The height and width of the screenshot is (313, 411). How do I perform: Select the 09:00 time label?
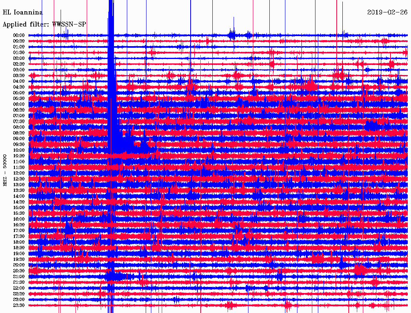pyautogui.click(x=19, y=139)
